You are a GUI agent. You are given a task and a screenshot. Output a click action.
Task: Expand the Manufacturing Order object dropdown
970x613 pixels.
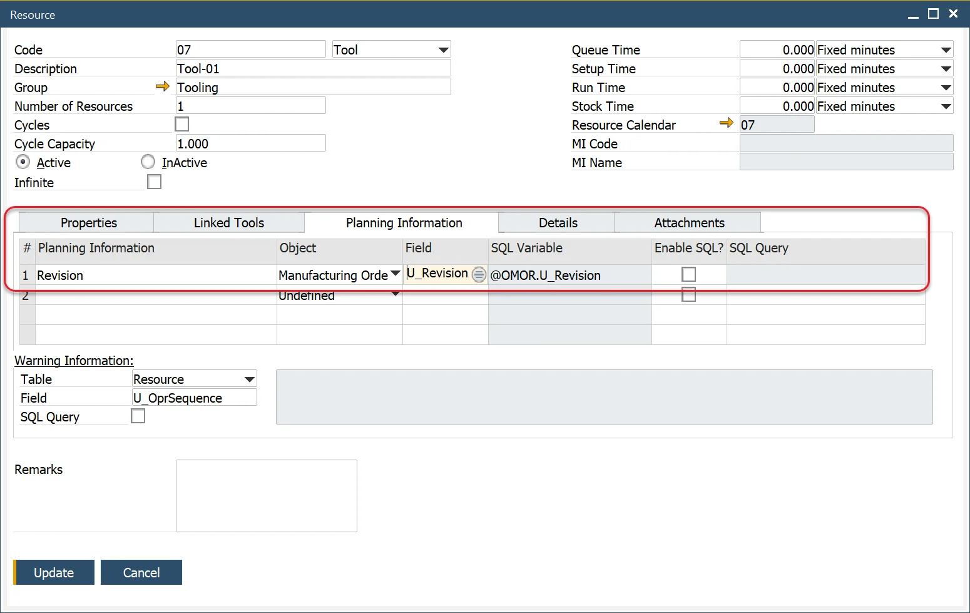point(395,274)
